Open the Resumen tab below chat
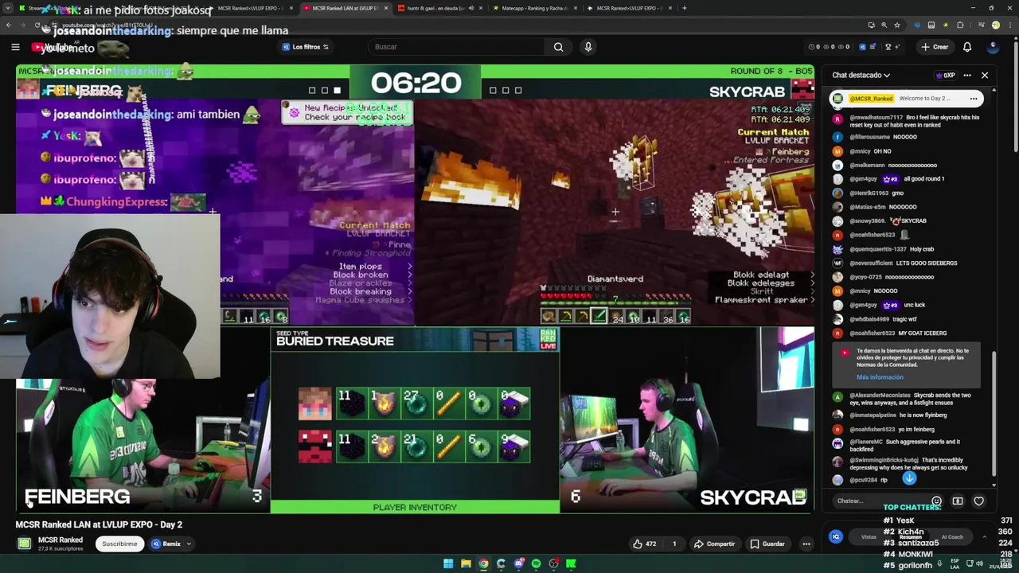The height and width of the screenshot is (573, 1019). coord(910,536)
